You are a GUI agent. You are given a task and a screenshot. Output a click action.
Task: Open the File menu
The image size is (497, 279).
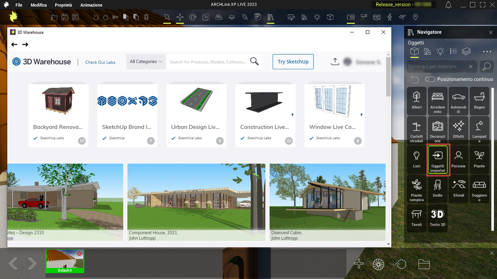click(x=19, y=5)
